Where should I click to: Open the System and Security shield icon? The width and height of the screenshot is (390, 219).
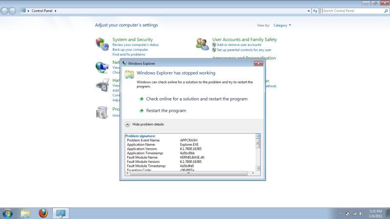coord(102,44)
